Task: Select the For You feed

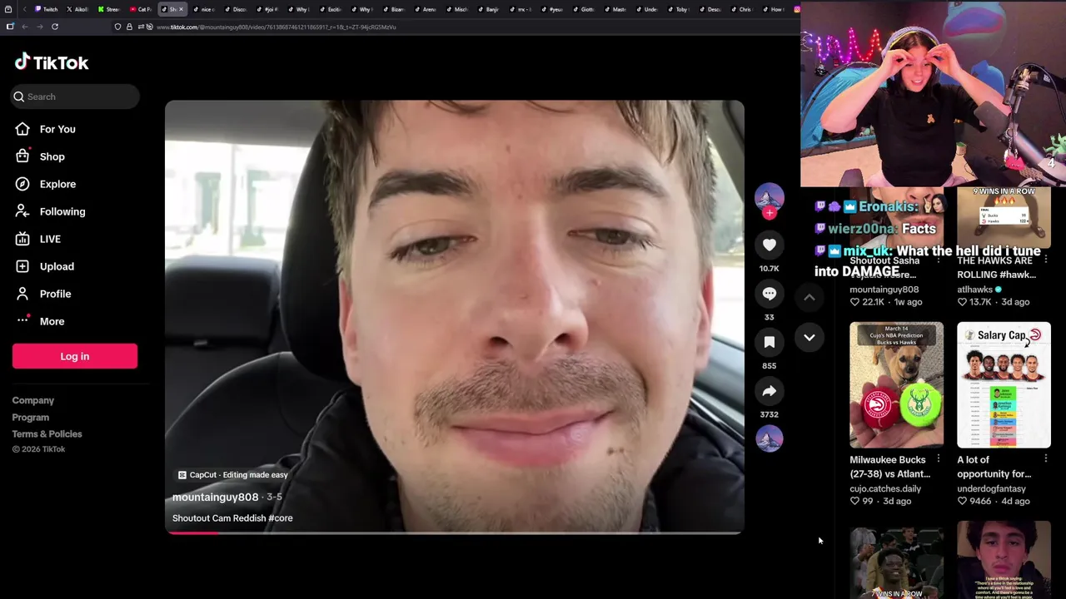Action: (57, 129)
